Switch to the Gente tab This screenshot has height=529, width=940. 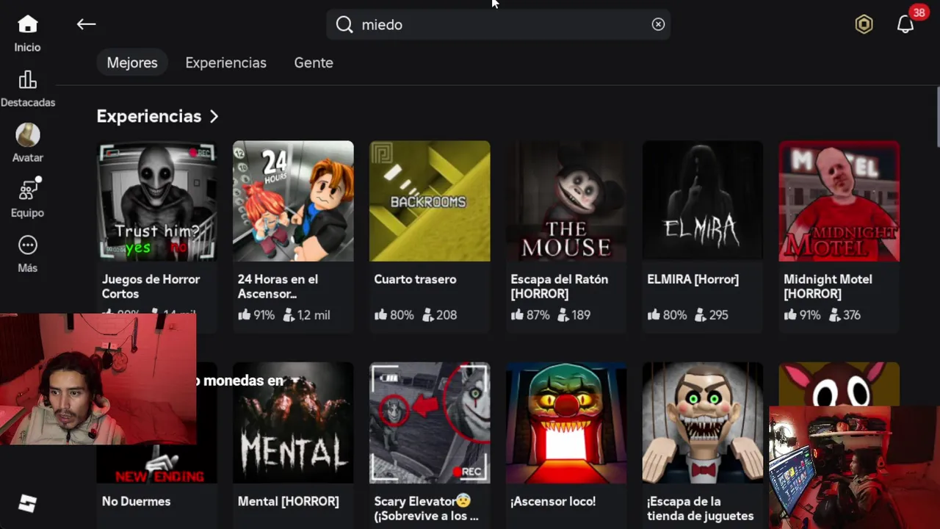point(314,62)
